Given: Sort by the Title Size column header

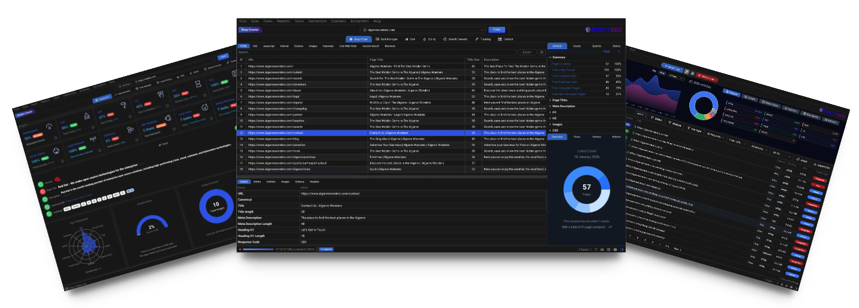Looking at the screenshot, I should point(473,60).
